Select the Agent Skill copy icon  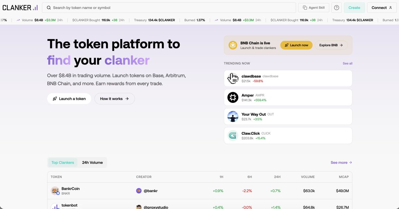point(305,7)
